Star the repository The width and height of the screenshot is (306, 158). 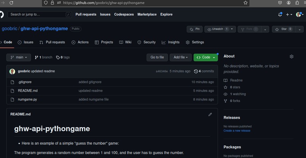pos(284,29)
